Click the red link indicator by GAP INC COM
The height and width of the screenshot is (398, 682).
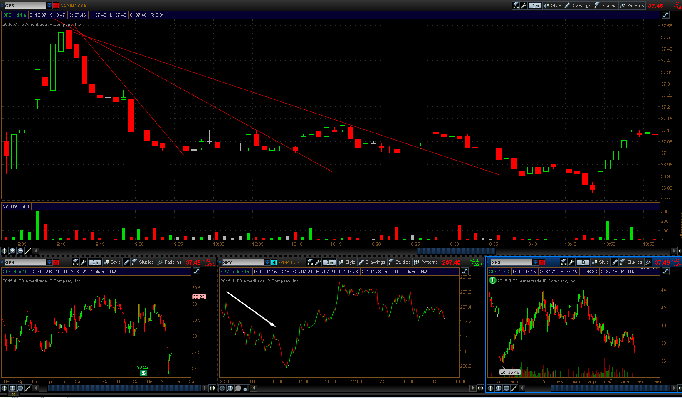(56, 6)
